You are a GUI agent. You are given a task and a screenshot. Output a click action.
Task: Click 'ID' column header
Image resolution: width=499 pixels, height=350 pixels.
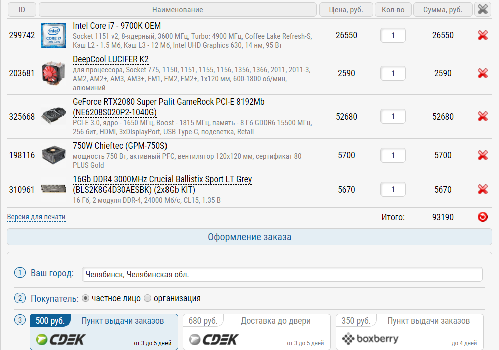22,9
